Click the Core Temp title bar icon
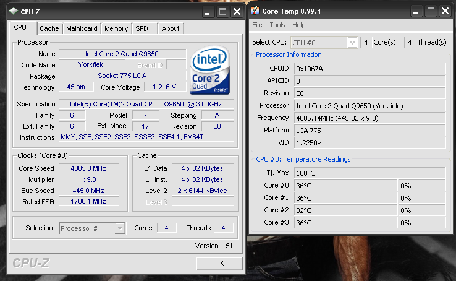 click(x=255, y=11)
